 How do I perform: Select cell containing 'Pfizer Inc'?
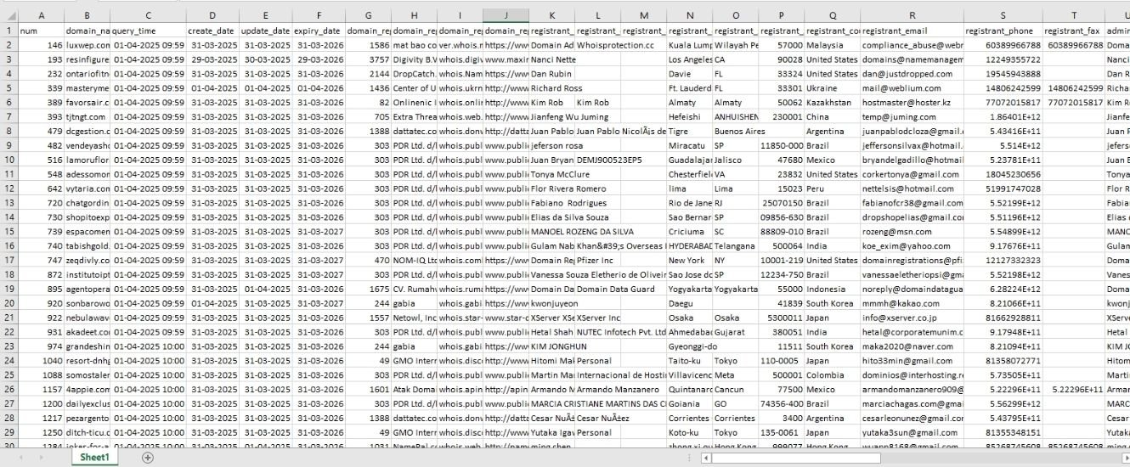click(598, 261)
